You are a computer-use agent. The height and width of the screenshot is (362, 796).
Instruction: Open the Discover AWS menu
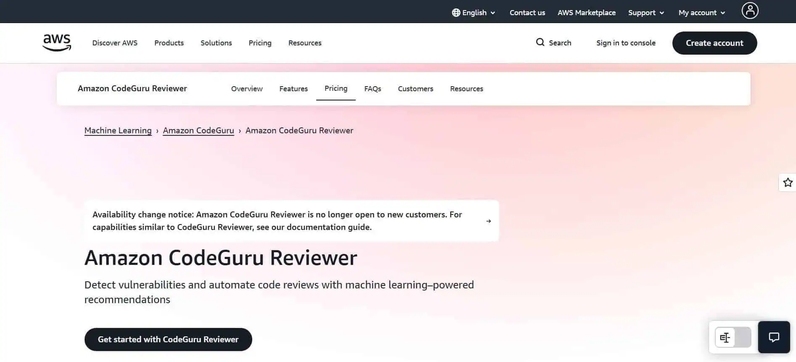pyautogui.click(x=115, y=43)
